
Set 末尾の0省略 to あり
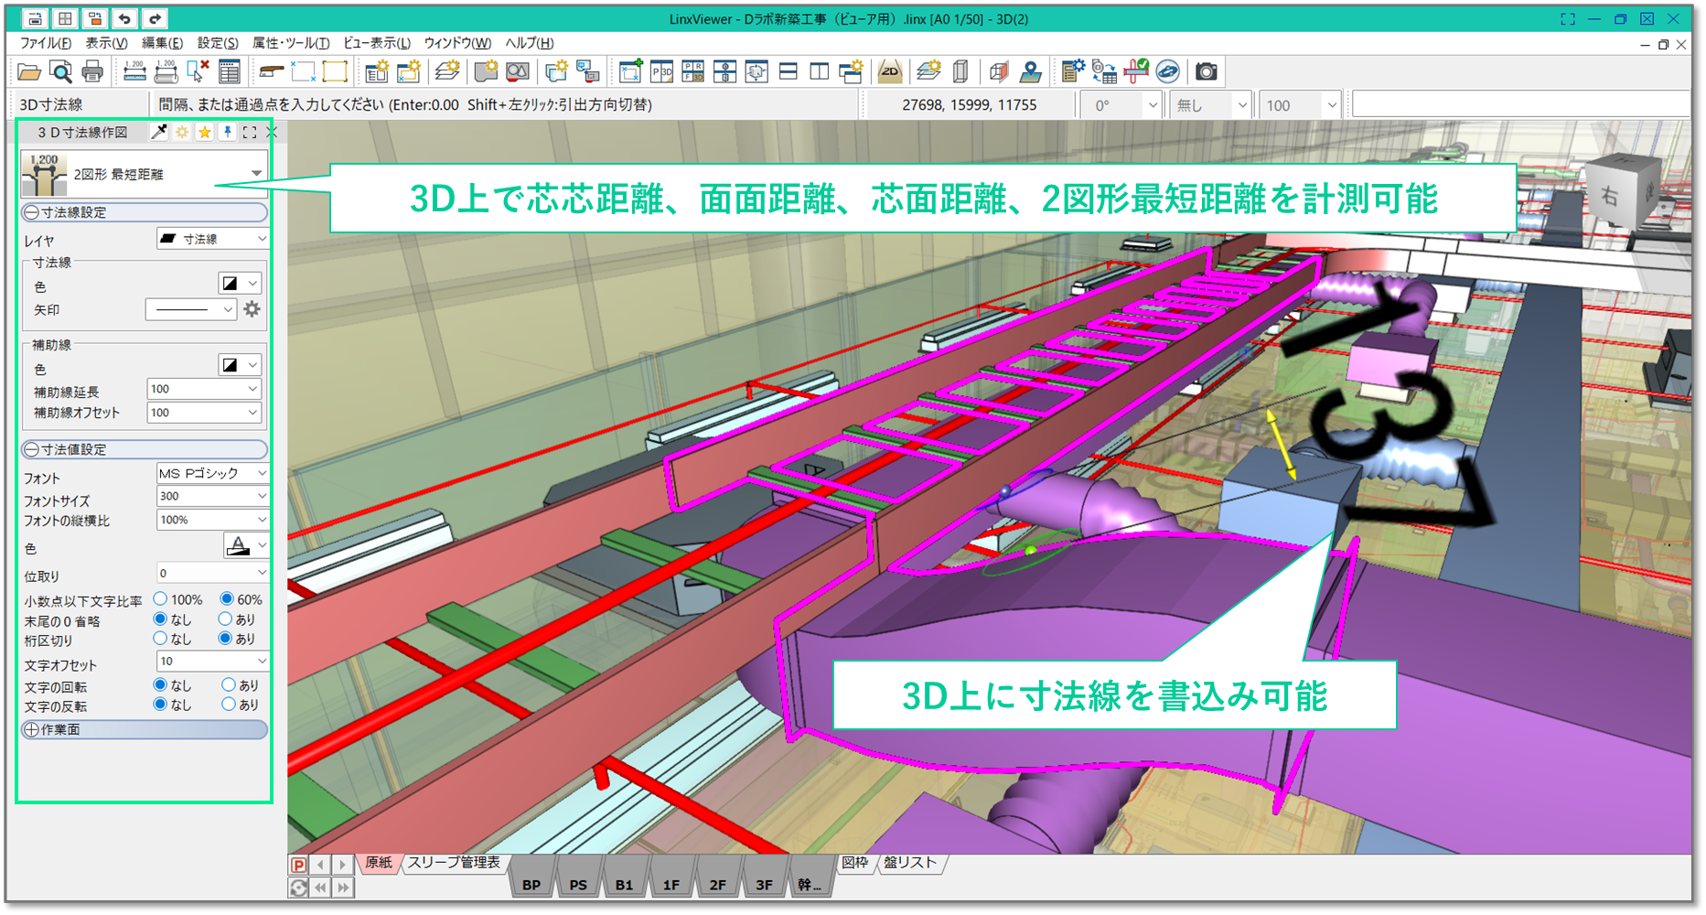click(226, 619)
